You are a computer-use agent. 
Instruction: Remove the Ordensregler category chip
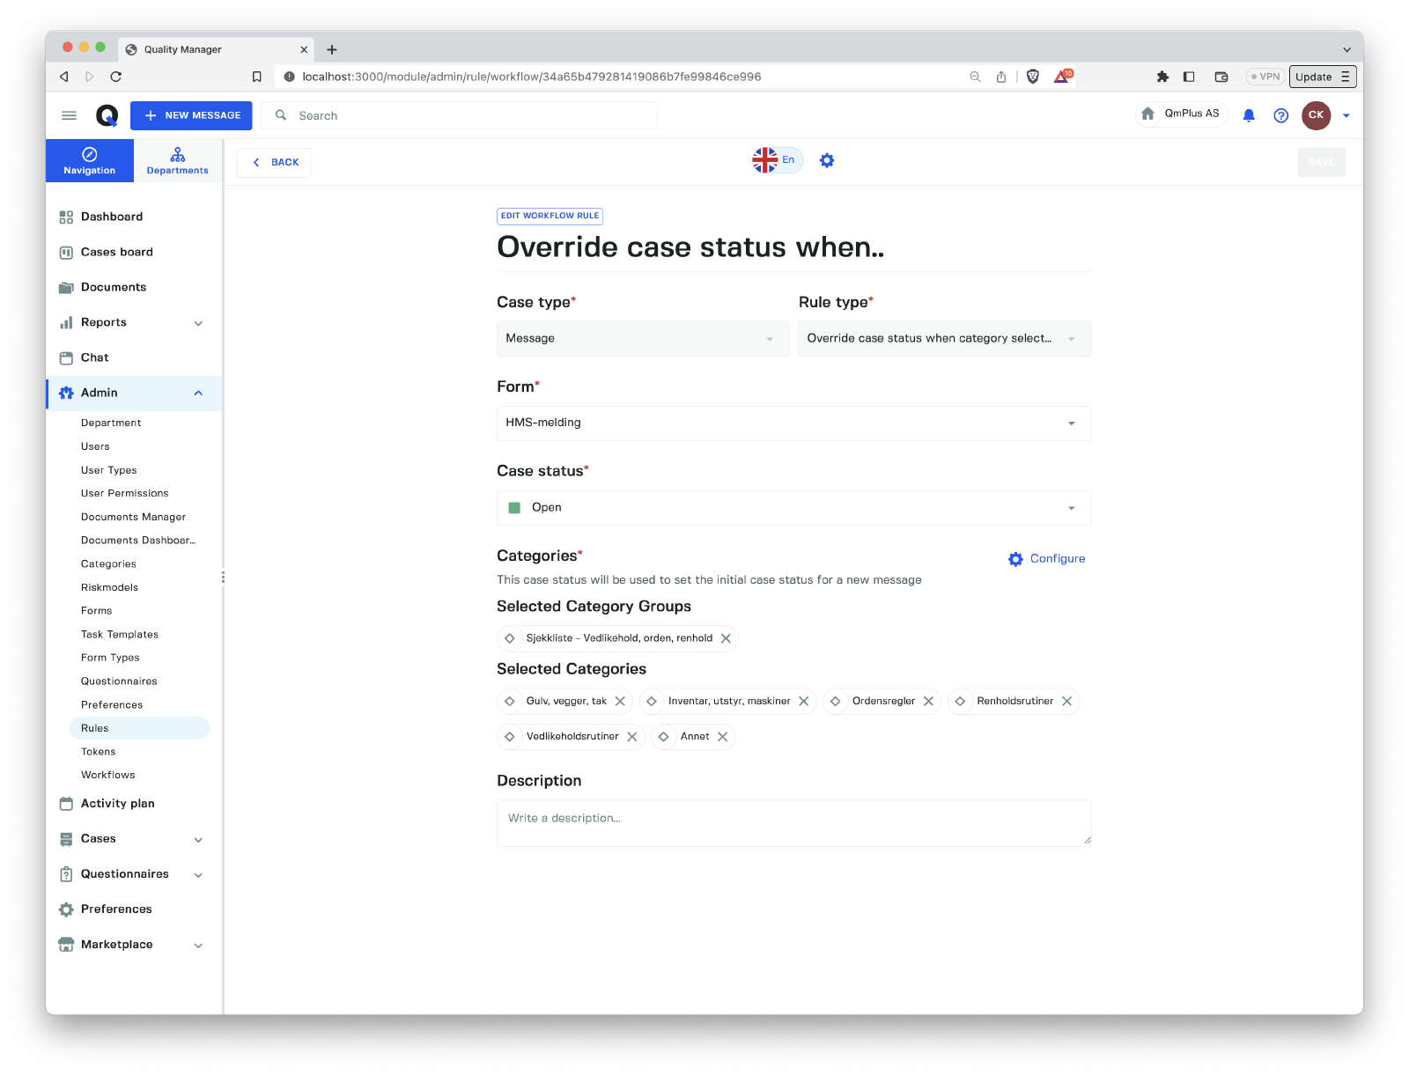tap(928, 702)
